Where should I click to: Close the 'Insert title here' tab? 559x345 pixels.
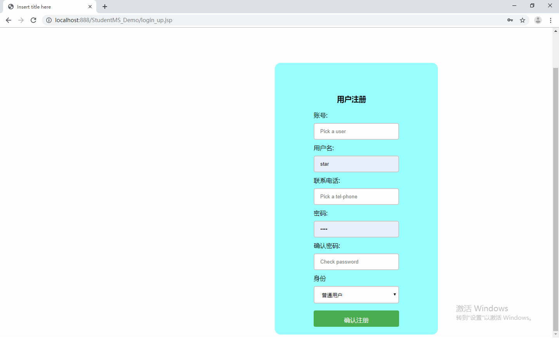click(90, 7)
